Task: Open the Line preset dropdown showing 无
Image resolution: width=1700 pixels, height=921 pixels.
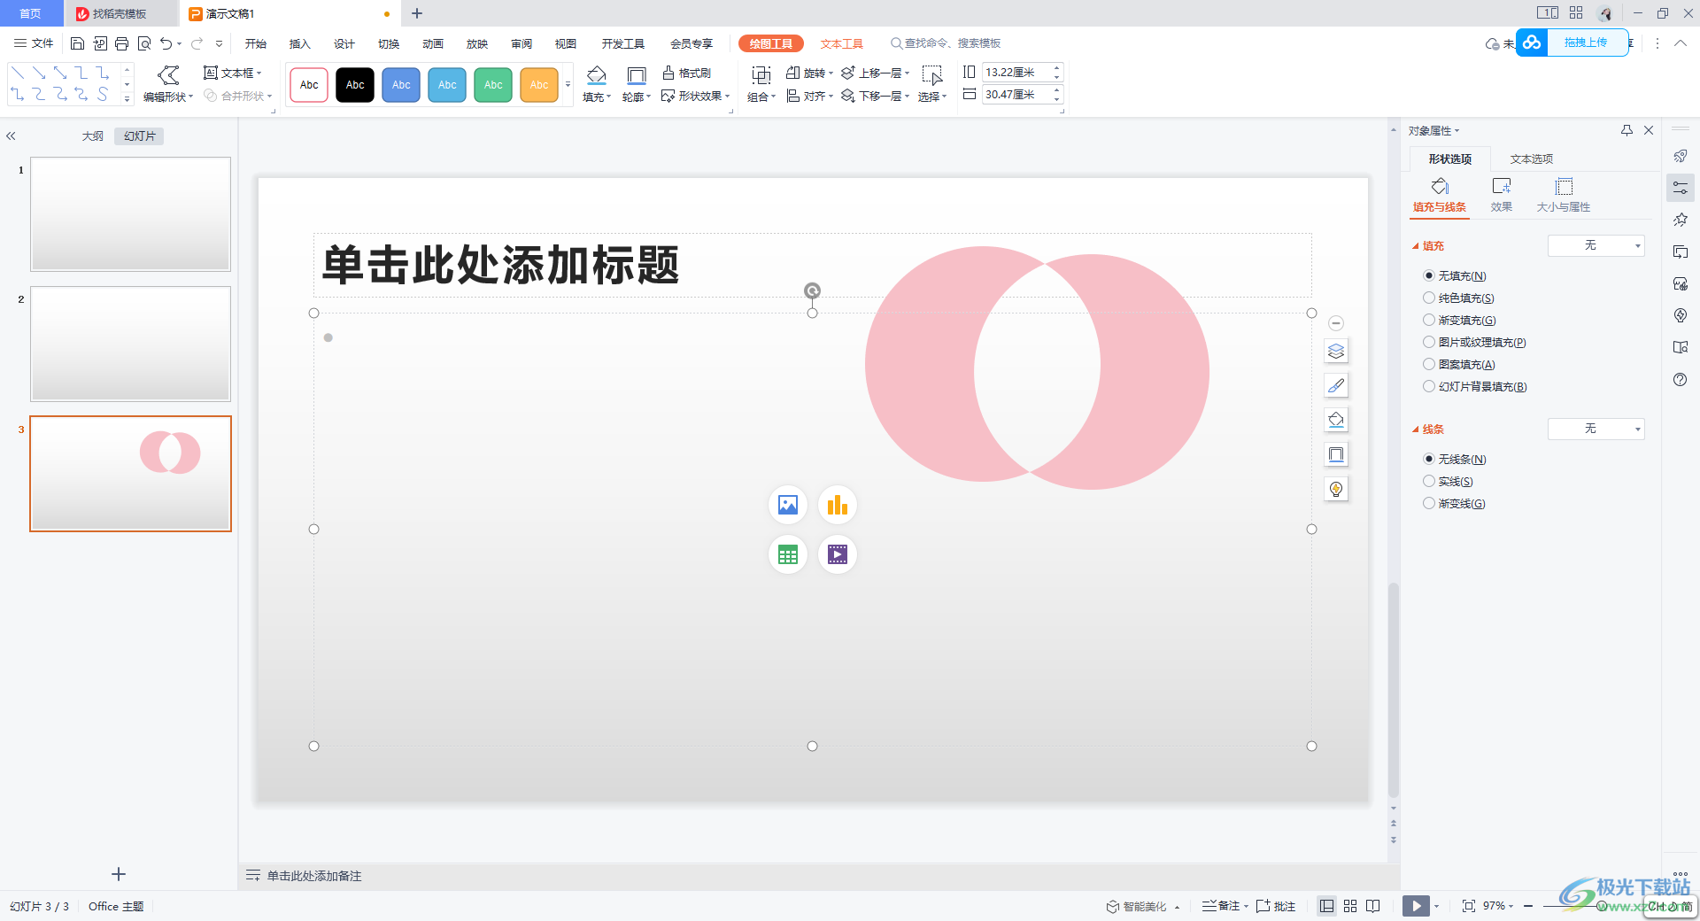Action: point(1596,429)
